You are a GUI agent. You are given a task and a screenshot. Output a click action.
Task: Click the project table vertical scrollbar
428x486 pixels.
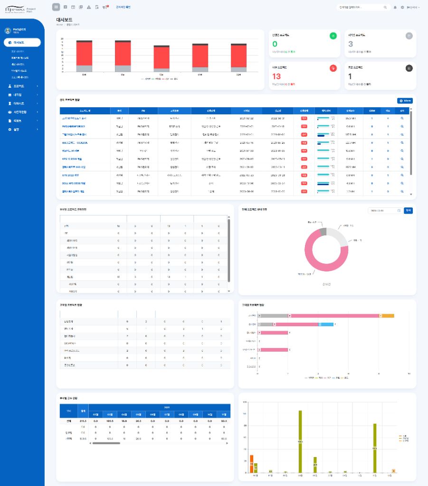pos(411,143)
